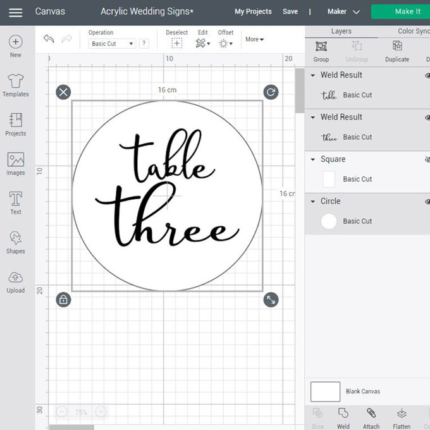Hide the Square layer
The height and width of the screenshot is (430, 430).
(x=427, y=159)
